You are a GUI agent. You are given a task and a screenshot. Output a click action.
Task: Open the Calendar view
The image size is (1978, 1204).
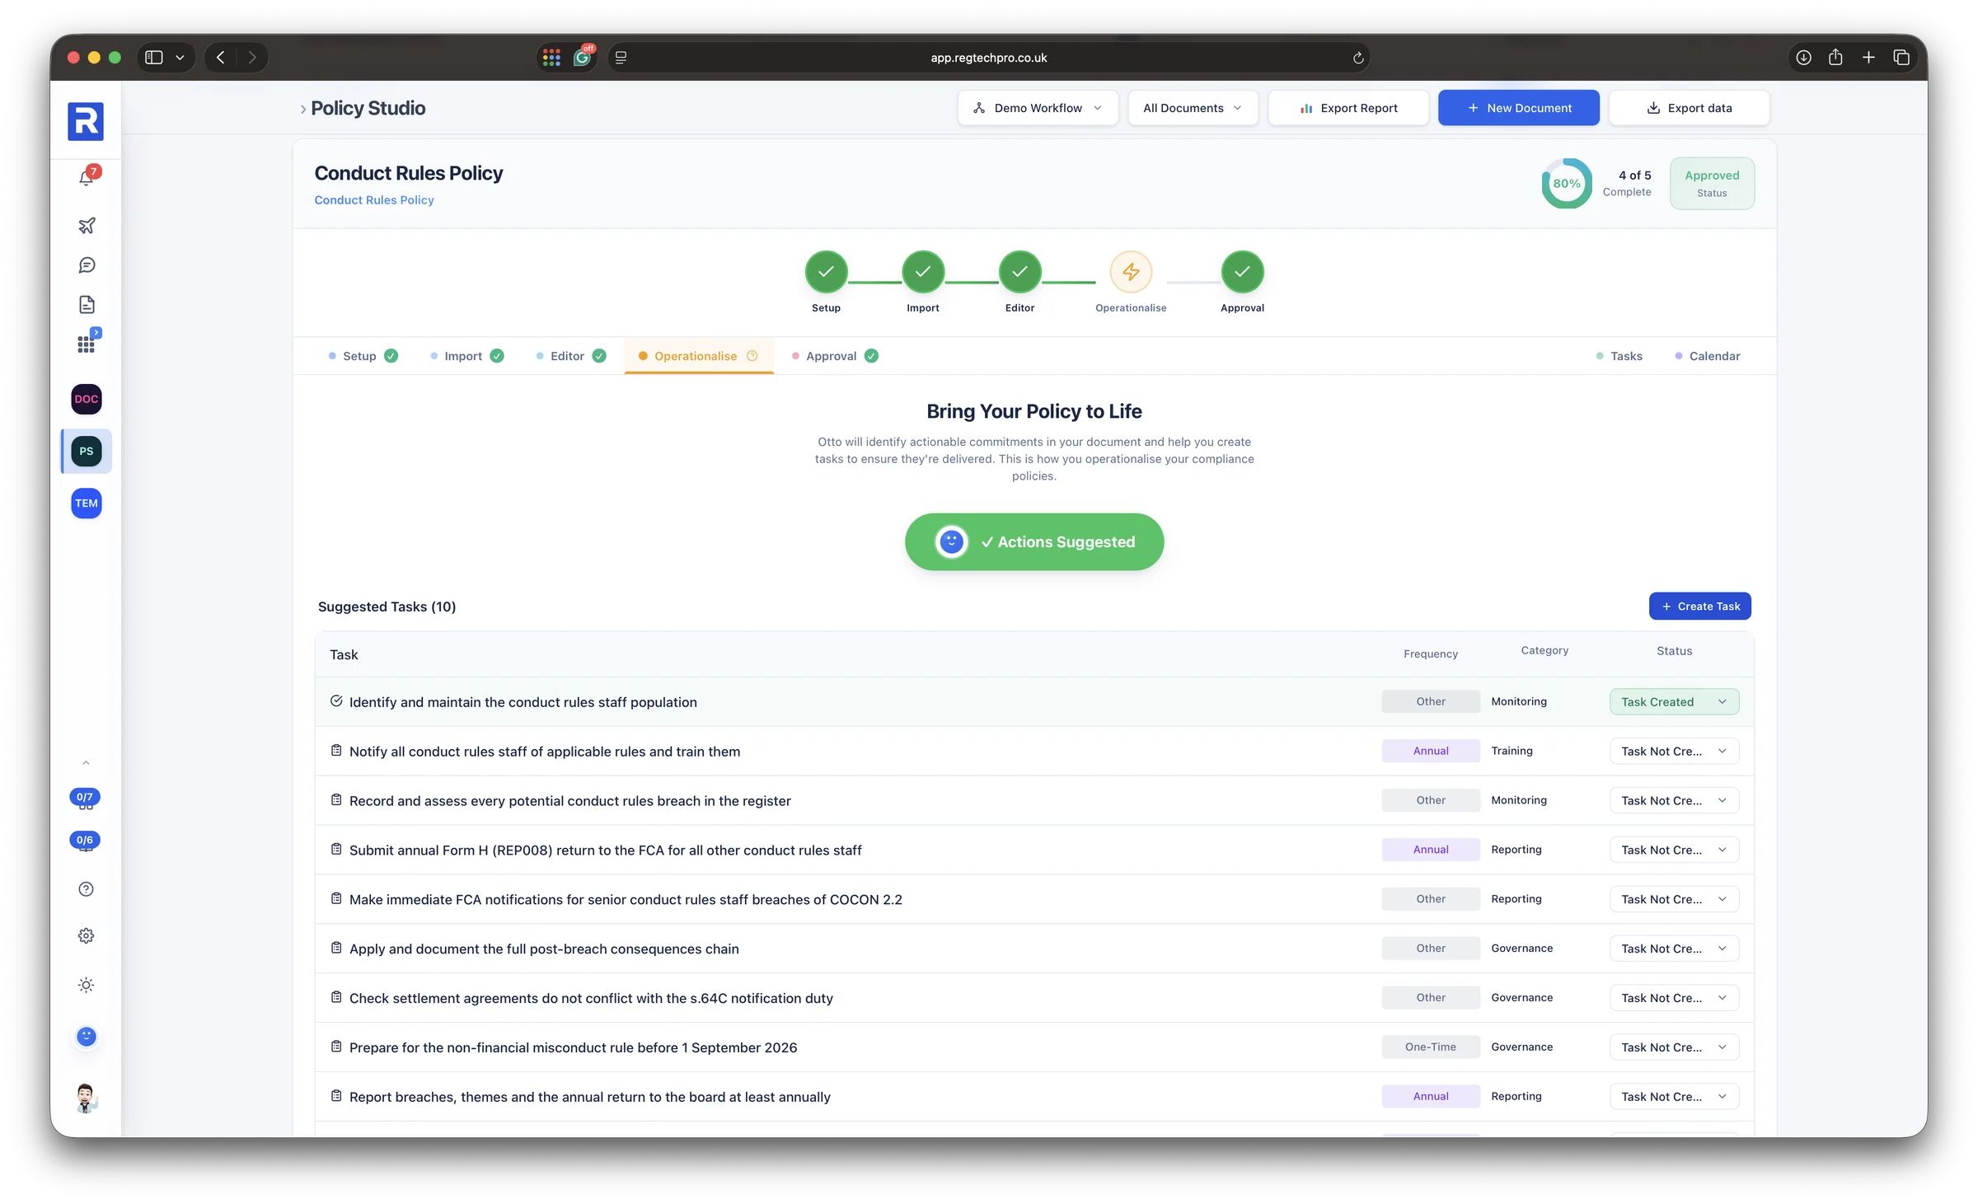coord(1707,356)
